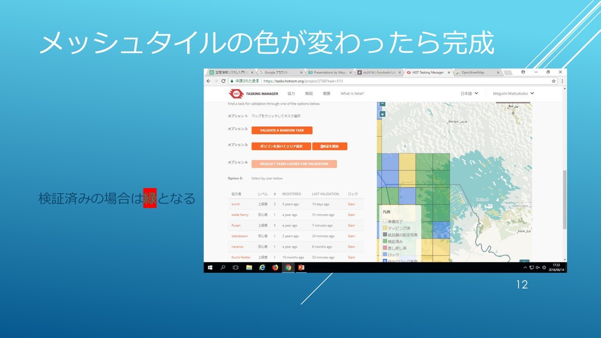601x338 pixels.
Task: Launch Internet Explorer from the taskbar
Action: tap(262, 268)
